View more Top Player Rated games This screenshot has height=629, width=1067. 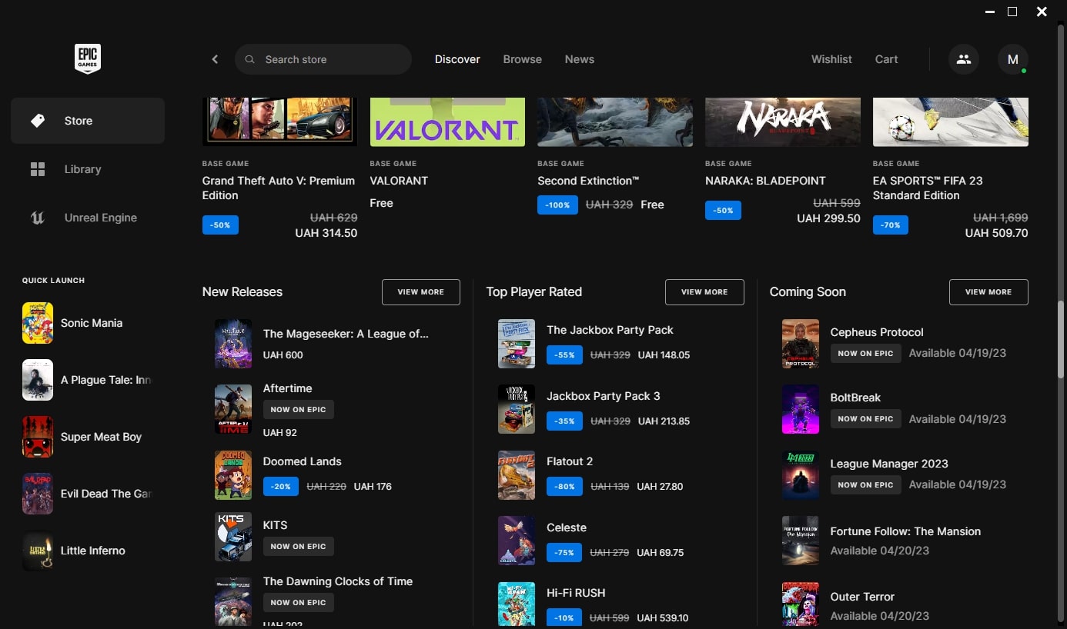(704, 292)
